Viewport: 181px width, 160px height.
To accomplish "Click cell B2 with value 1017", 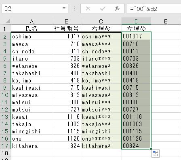I will (66, 36).
